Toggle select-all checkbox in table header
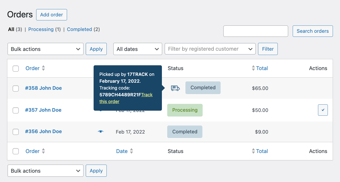Viewport: 340px width, 182px height. pos(16,68)
